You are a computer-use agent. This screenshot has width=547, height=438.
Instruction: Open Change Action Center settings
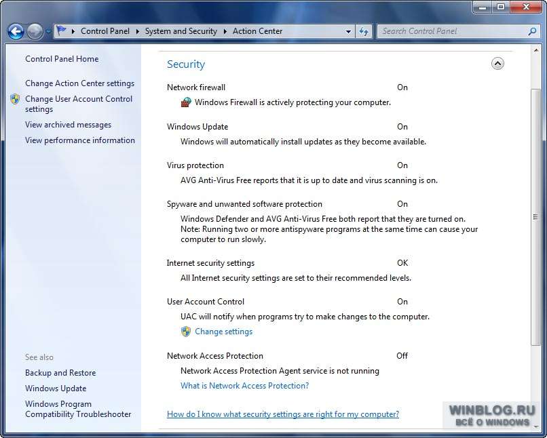tap(79, 83)
